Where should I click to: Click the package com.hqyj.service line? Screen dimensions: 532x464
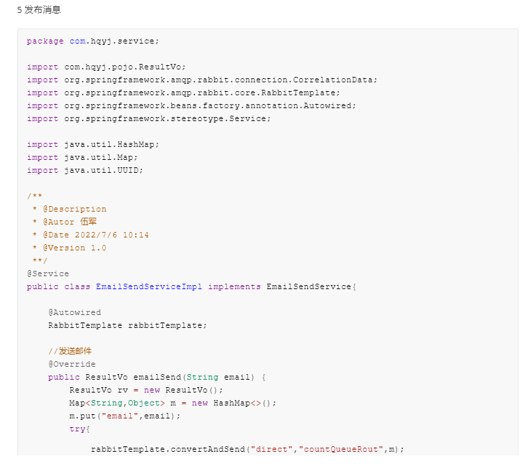click(93, 41)
